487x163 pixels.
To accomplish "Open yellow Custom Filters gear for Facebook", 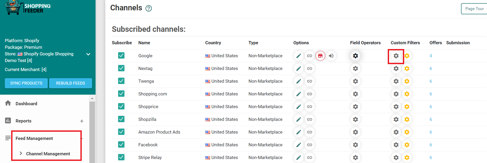I will (x=407, y=145).
